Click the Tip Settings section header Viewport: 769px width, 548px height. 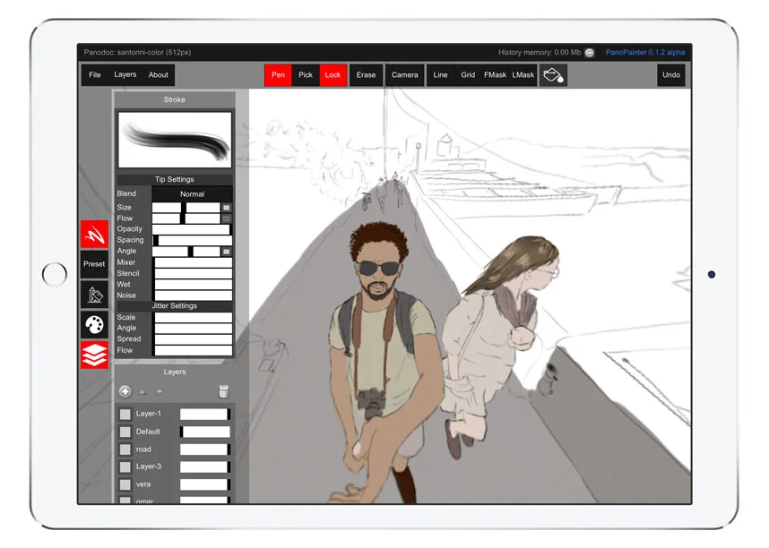point(175,179)
